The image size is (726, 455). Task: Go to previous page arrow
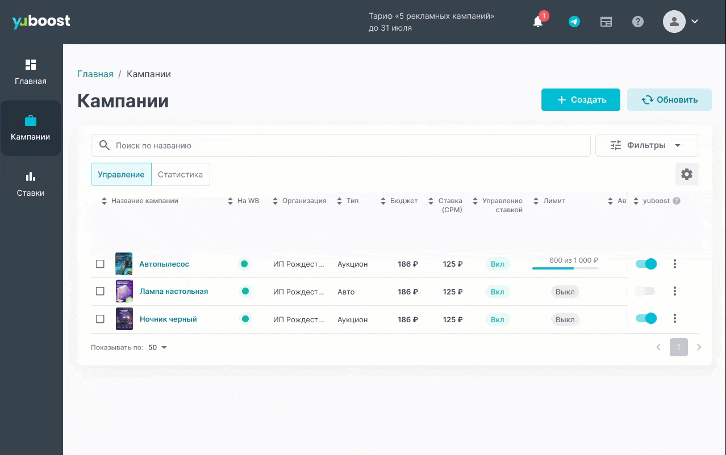[658, 347]
